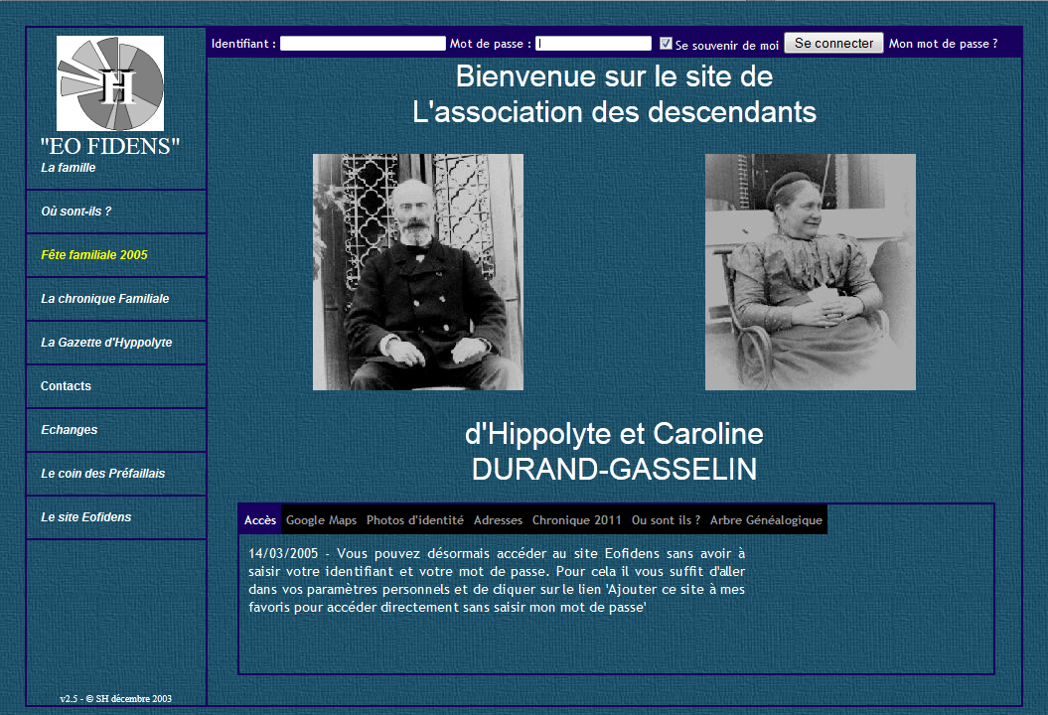The image size is (1048, 715).
Task: Switch to the Chronique 2011 tab
Action: 577,520
